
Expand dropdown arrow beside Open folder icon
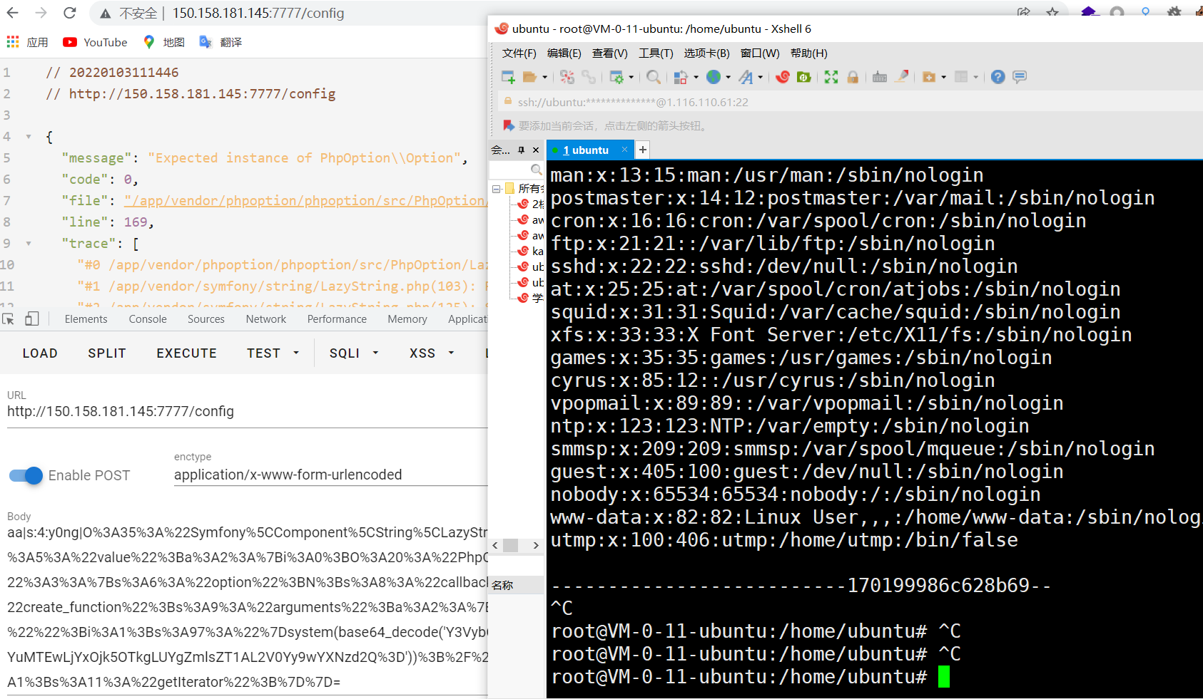(544, 77)
